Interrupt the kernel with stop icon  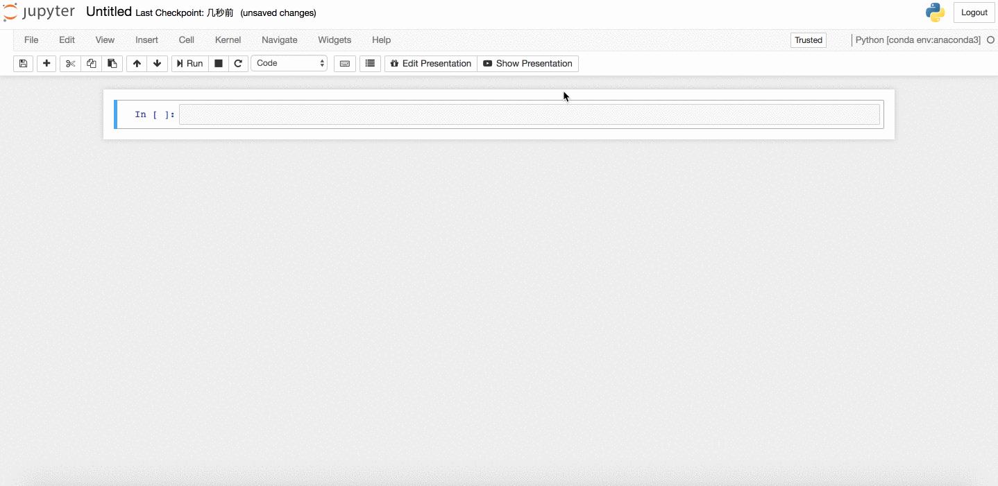tap(218, 63)
